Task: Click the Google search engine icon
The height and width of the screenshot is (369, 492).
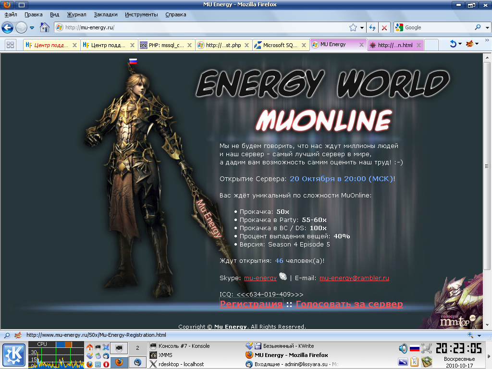Action: tap(399, 27)
